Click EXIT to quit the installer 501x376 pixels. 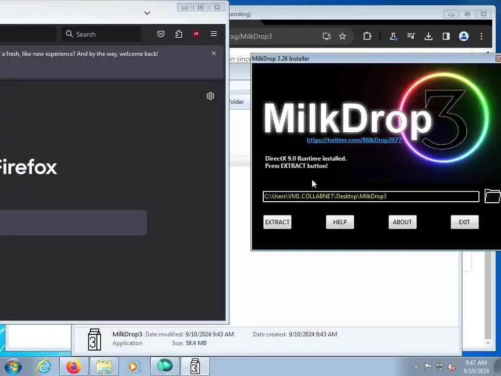(x=465, y=222)
